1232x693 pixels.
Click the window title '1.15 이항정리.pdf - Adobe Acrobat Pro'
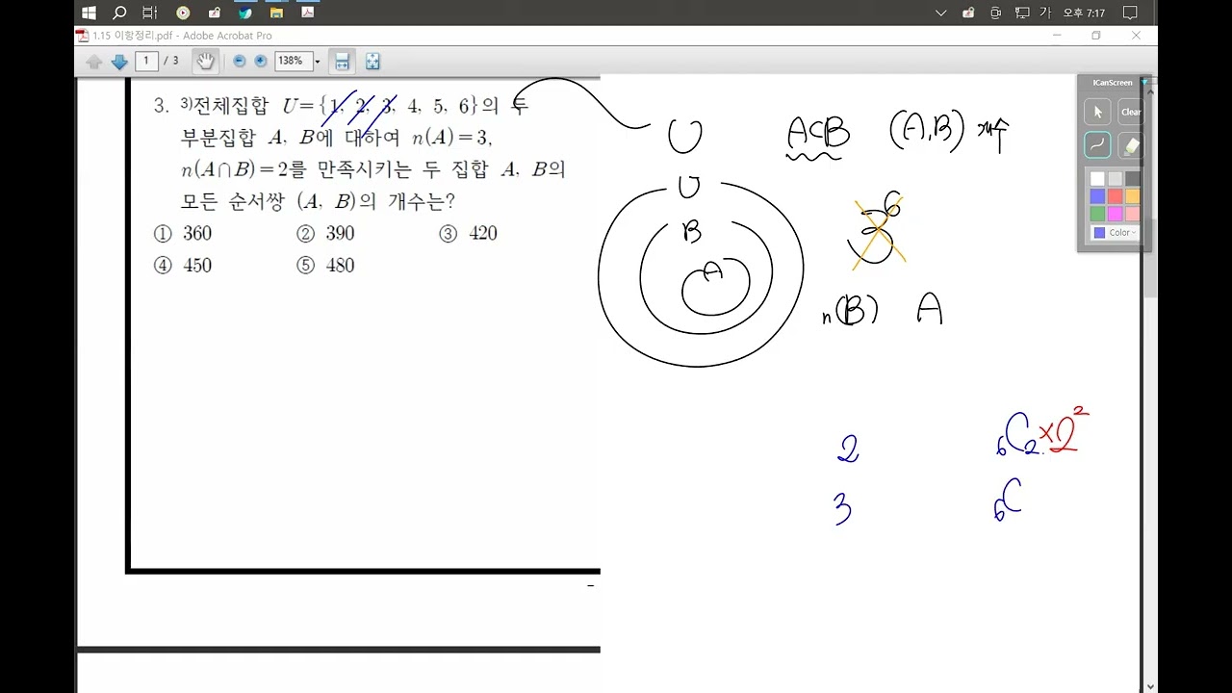coord(182,36)
